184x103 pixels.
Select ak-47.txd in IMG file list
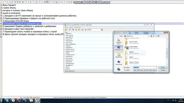[x=68, y=69]
